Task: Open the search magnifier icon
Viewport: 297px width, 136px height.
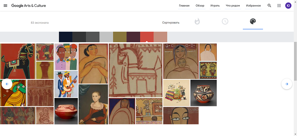Action: 269,5
